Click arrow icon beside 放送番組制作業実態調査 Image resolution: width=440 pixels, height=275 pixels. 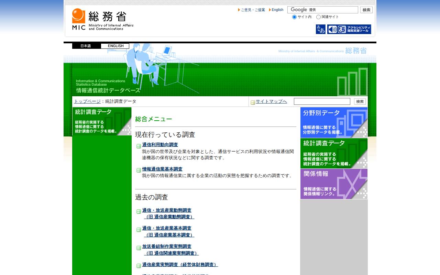139,248
